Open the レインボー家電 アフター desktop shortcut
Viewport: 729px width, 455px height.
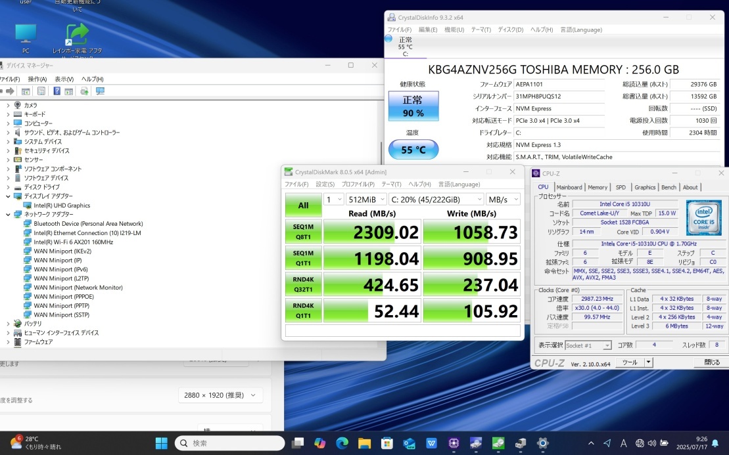click(77, 39)
